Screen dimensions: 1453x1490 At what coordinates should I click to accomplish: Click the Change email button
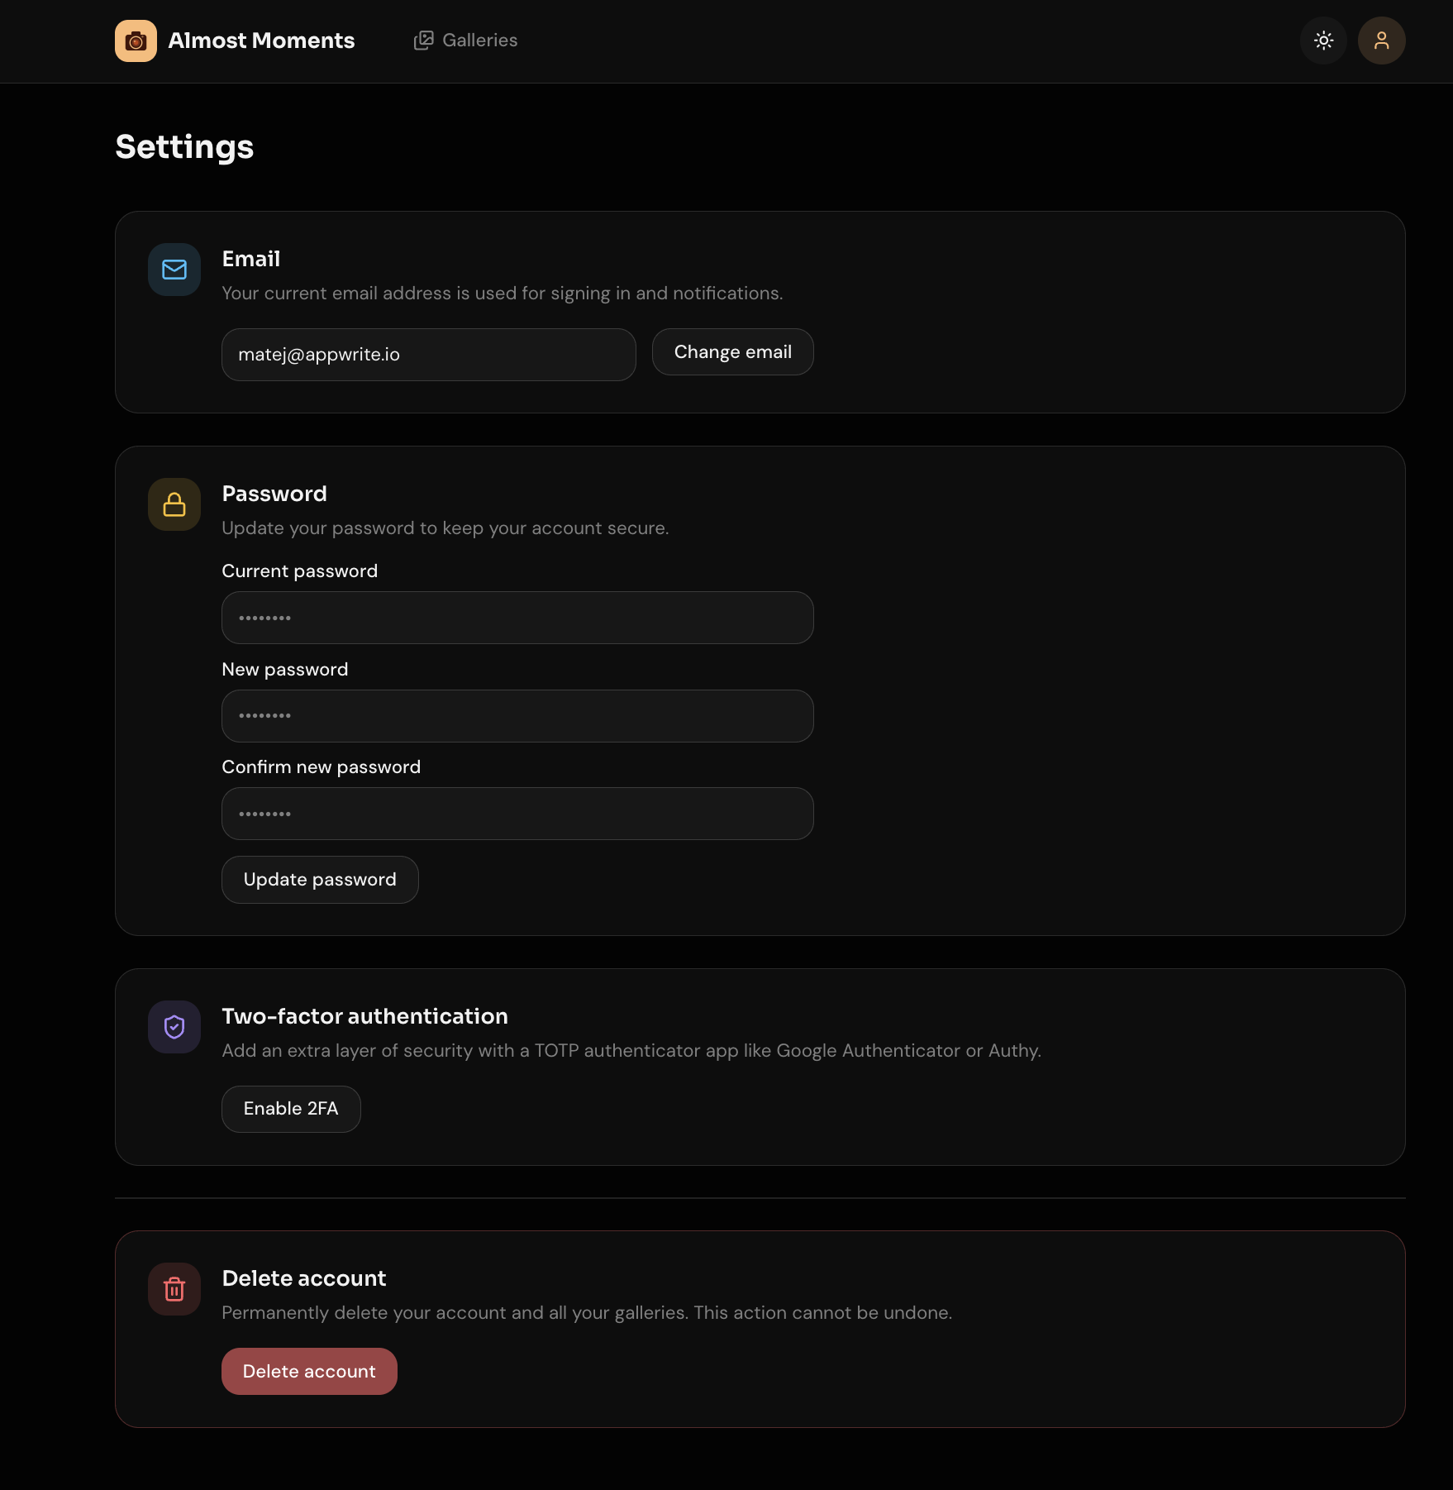[731, 351]
